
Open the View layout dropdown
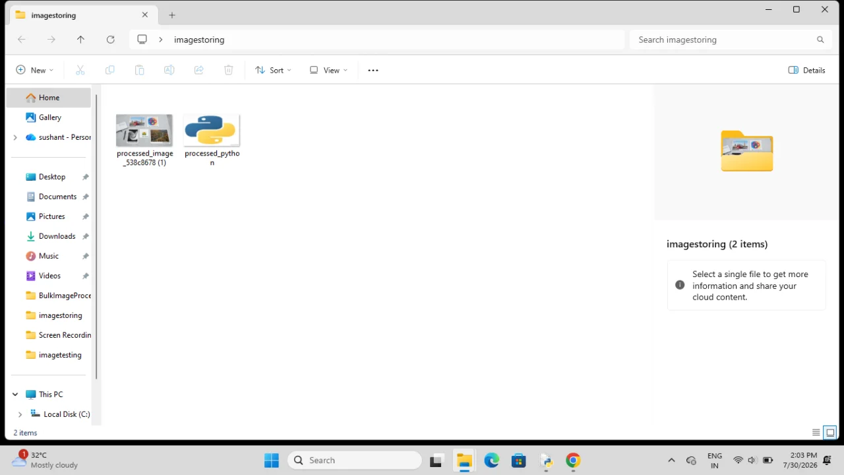(x=328, y=70)
